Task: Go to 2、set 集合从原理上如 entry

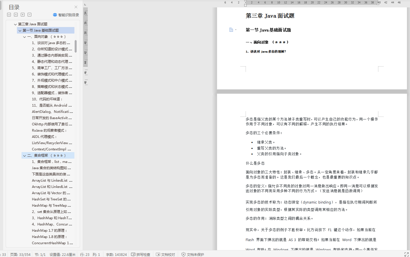Action: click(x=52, y=212)
